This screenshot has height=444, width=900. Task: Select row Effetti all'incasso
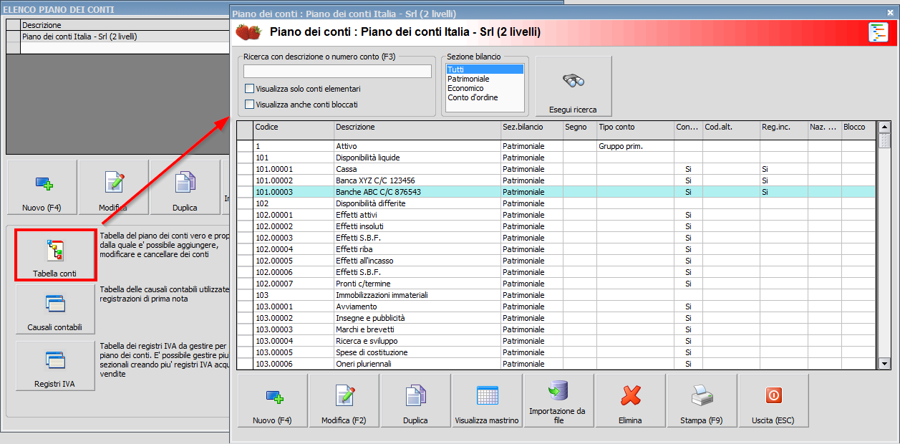(557, 261)
